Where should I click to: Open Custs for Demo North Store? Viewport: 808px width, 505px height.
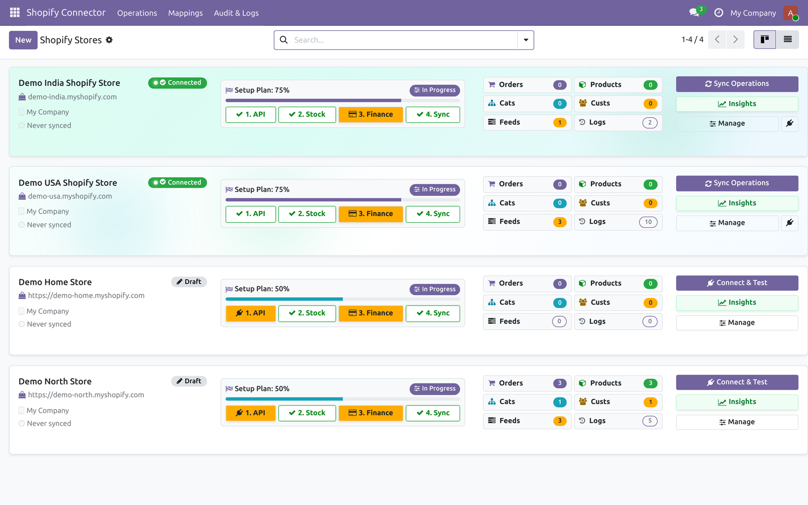(618, 402)
